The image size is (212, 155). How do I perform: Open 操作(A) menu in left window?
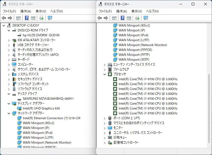pyautogui.click(x=26, y=11)
